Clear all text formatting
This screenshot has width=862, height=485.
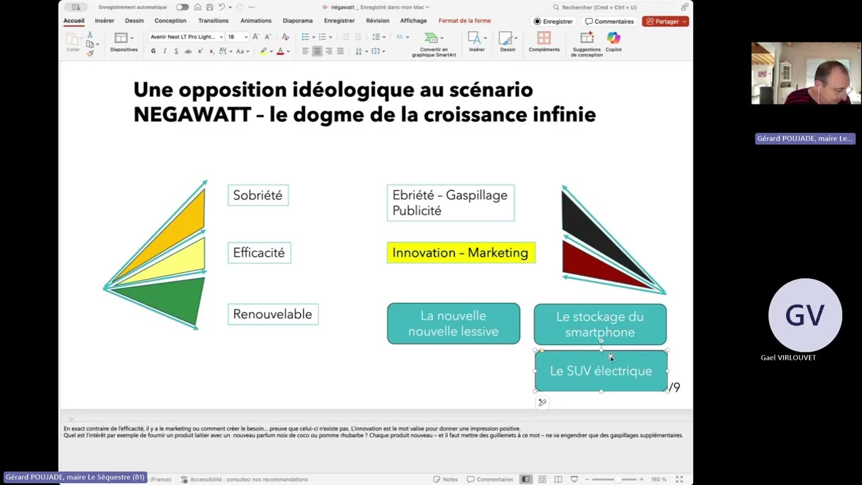[286, 37]
